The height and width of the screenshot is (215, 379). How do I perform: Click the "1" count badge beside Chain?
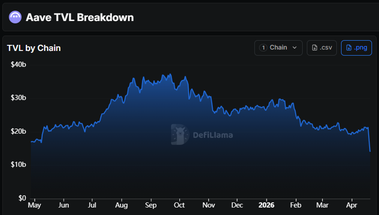[x=263, y=48]
